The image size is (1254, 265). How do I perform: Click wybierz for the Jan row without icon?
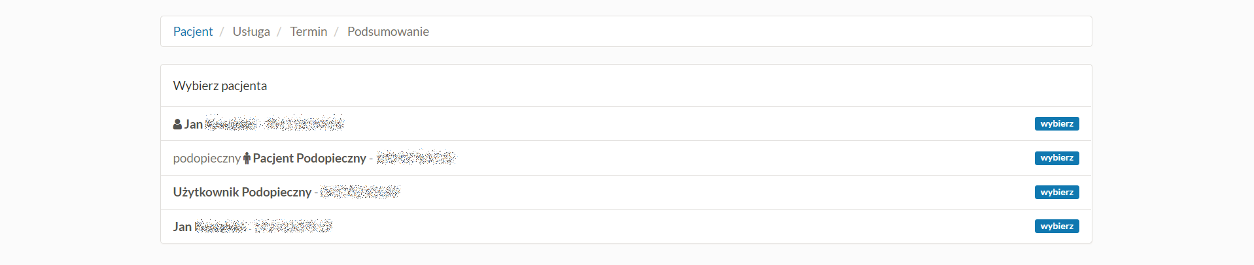(1056, 226)
